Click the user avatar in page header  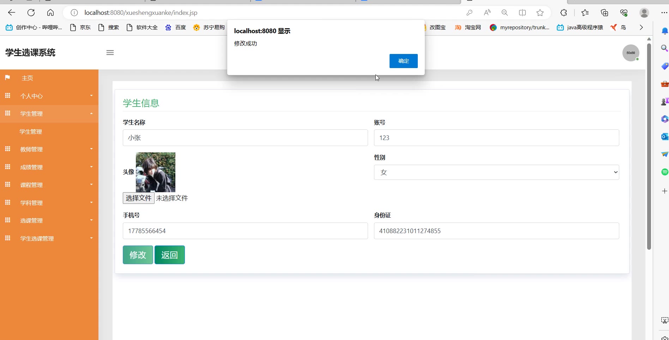(x=631, y=53)
